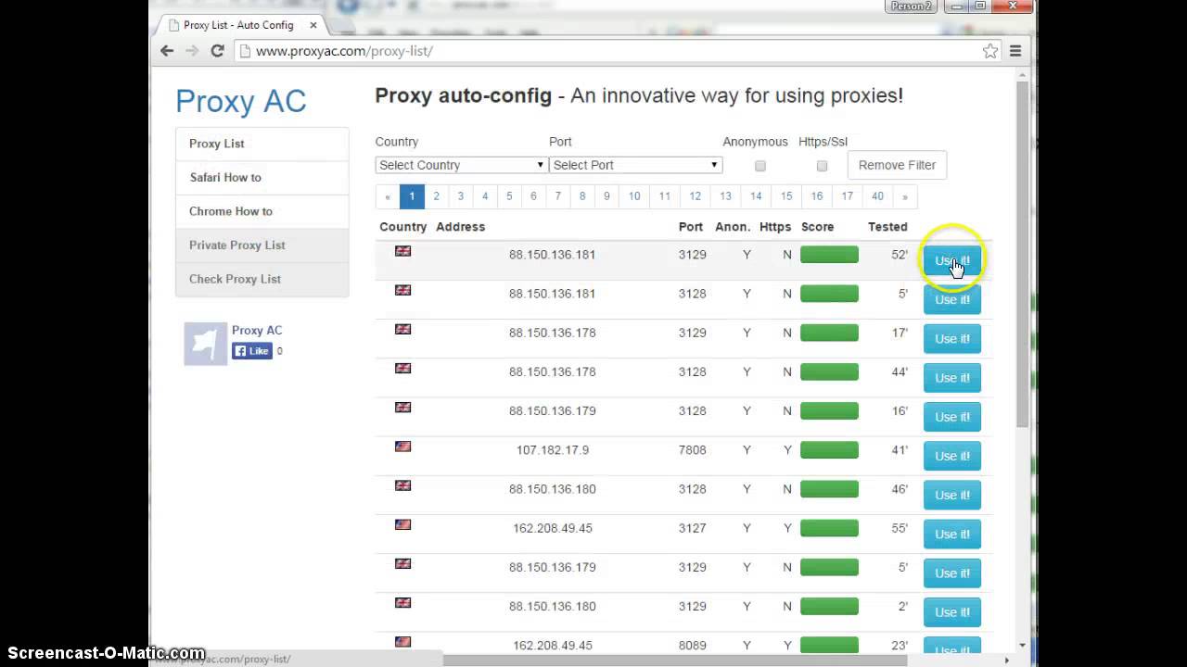Open the Select Port dropdown

[x=635, y=165]
